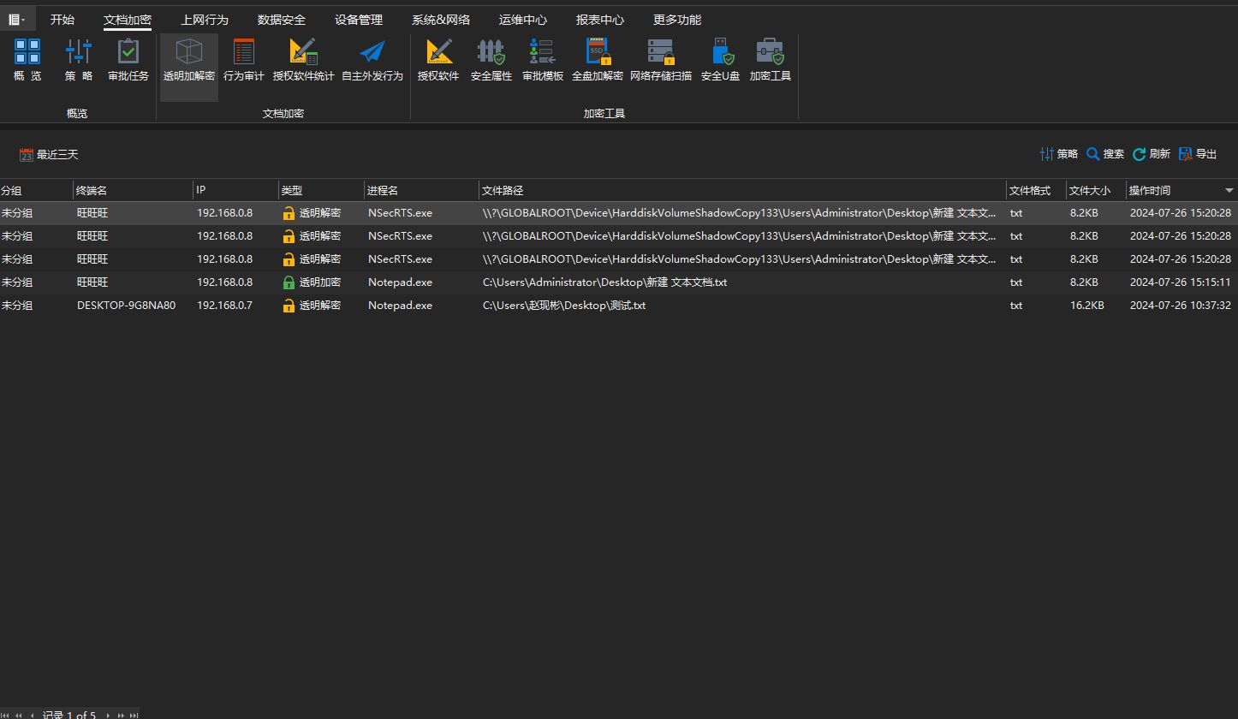Go to first record in pager
The image size is (1238, 719).
(6, 715)
